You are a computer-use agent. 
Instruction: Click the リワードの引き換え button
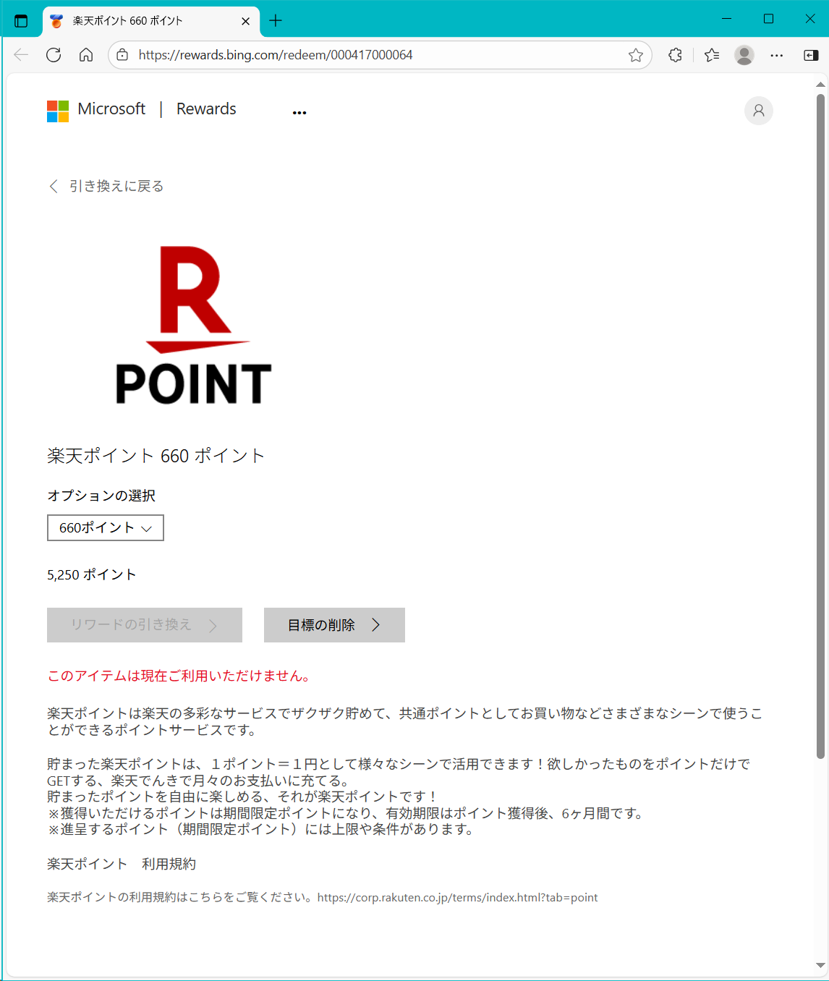pyautogui.click(x=145, y=625)
